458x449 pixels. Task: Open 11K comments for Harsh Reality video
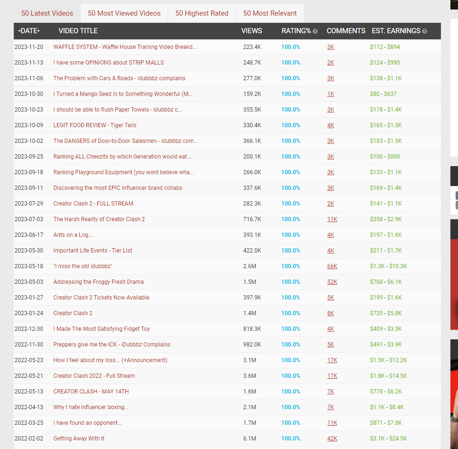coord(332,219)
